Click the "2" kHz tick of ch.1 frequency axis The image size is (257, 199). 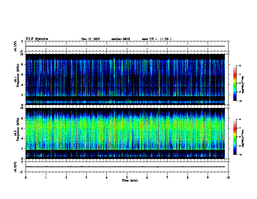point(23,95)
